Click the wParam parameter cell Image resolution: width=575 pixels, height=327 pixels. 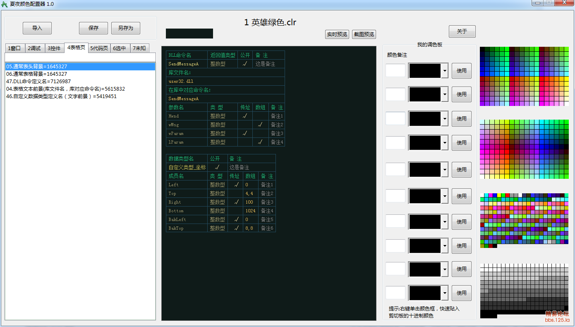click(x=187, y=133)
